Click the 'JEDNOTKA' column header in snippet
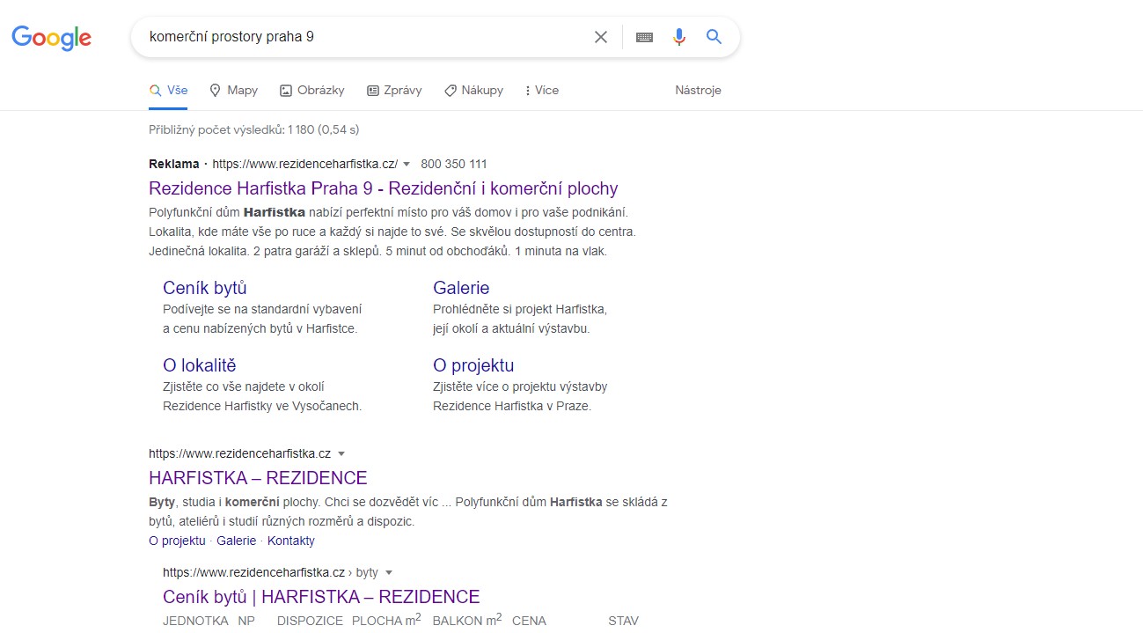 point(195,621)
